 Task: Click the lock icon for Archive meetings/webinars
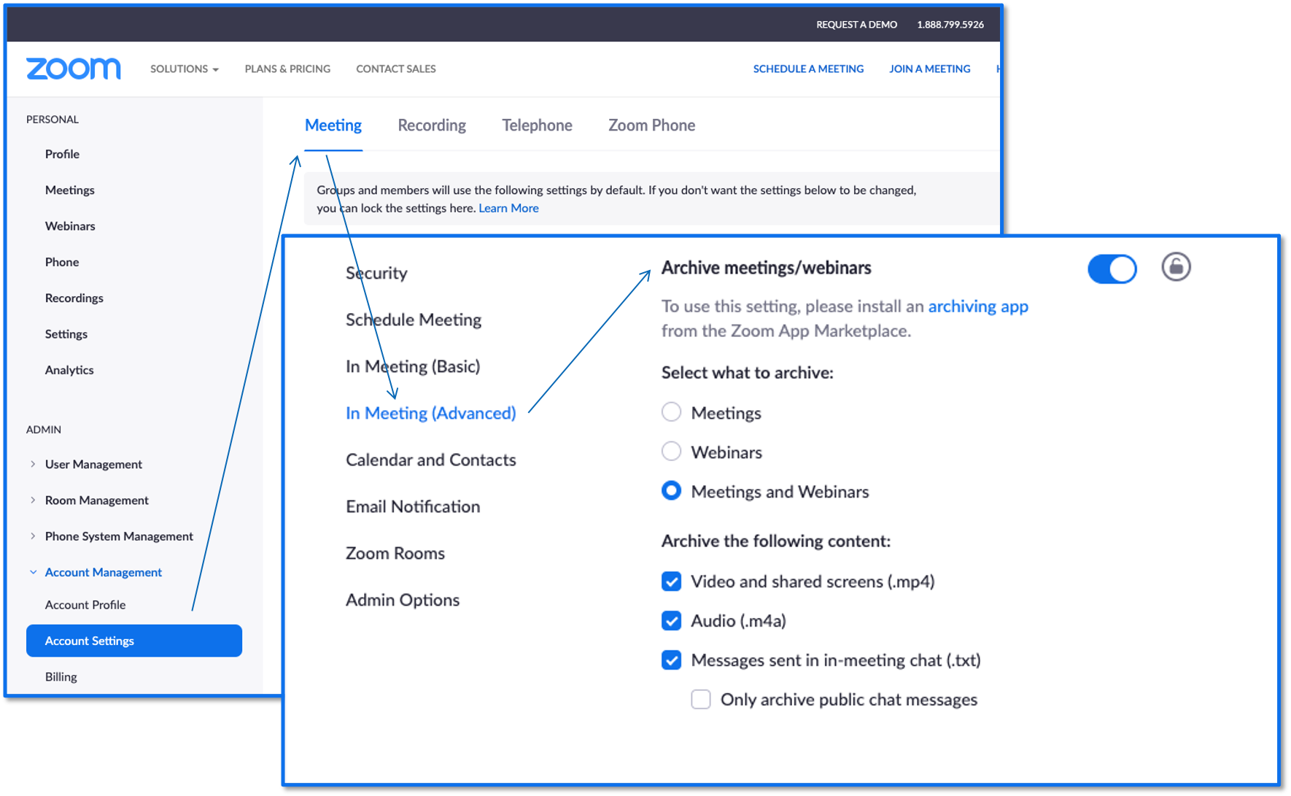pyautogui.click(x=1176, y=267)
